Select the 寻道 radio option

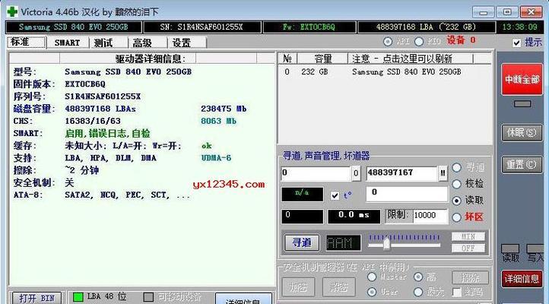[x=456, y=167]
